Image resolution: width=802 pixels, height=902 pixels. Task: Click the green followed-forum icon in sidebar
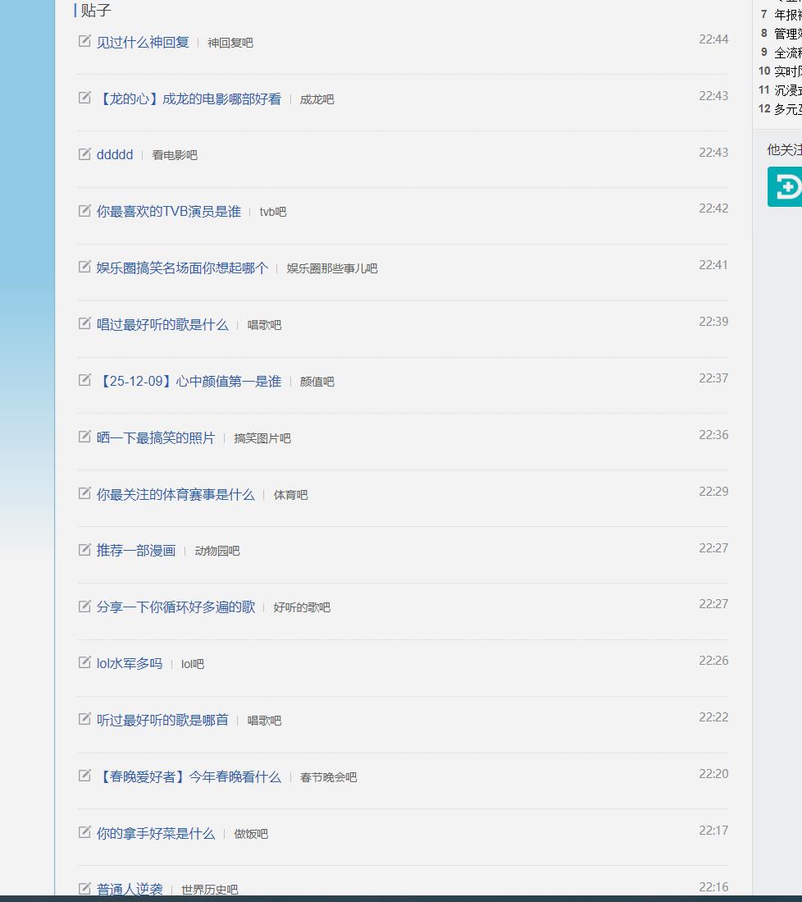click(x=785, y=187)
